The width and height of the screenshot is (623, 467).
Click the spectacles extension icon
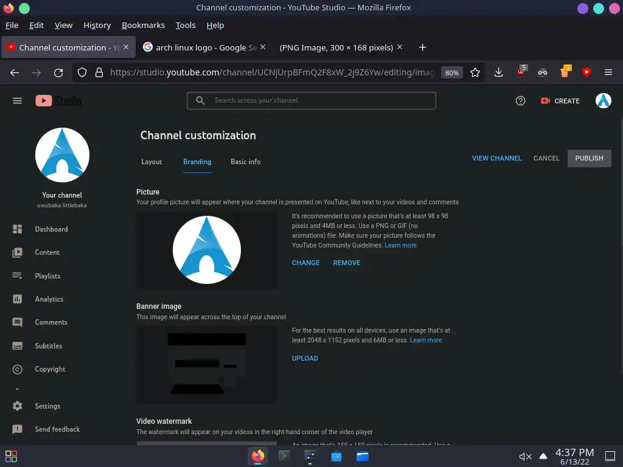click(542, 73)
